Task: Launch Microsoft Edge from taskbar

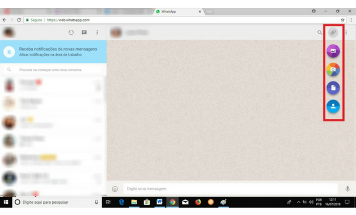Action: pyautogui.click(x=121, y=202)
